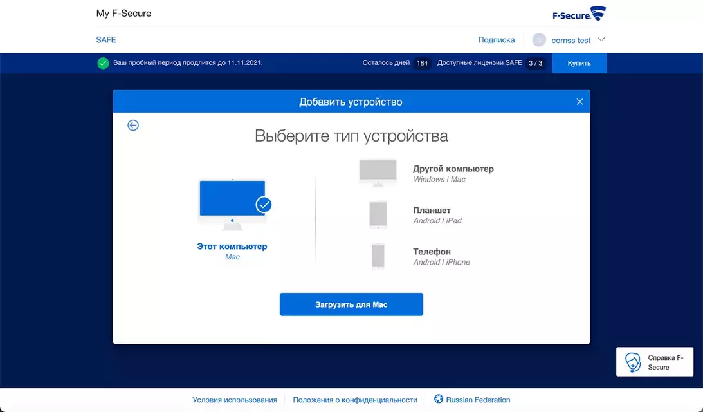
Task: Open Условия использования link
Action: coord(235,400)
